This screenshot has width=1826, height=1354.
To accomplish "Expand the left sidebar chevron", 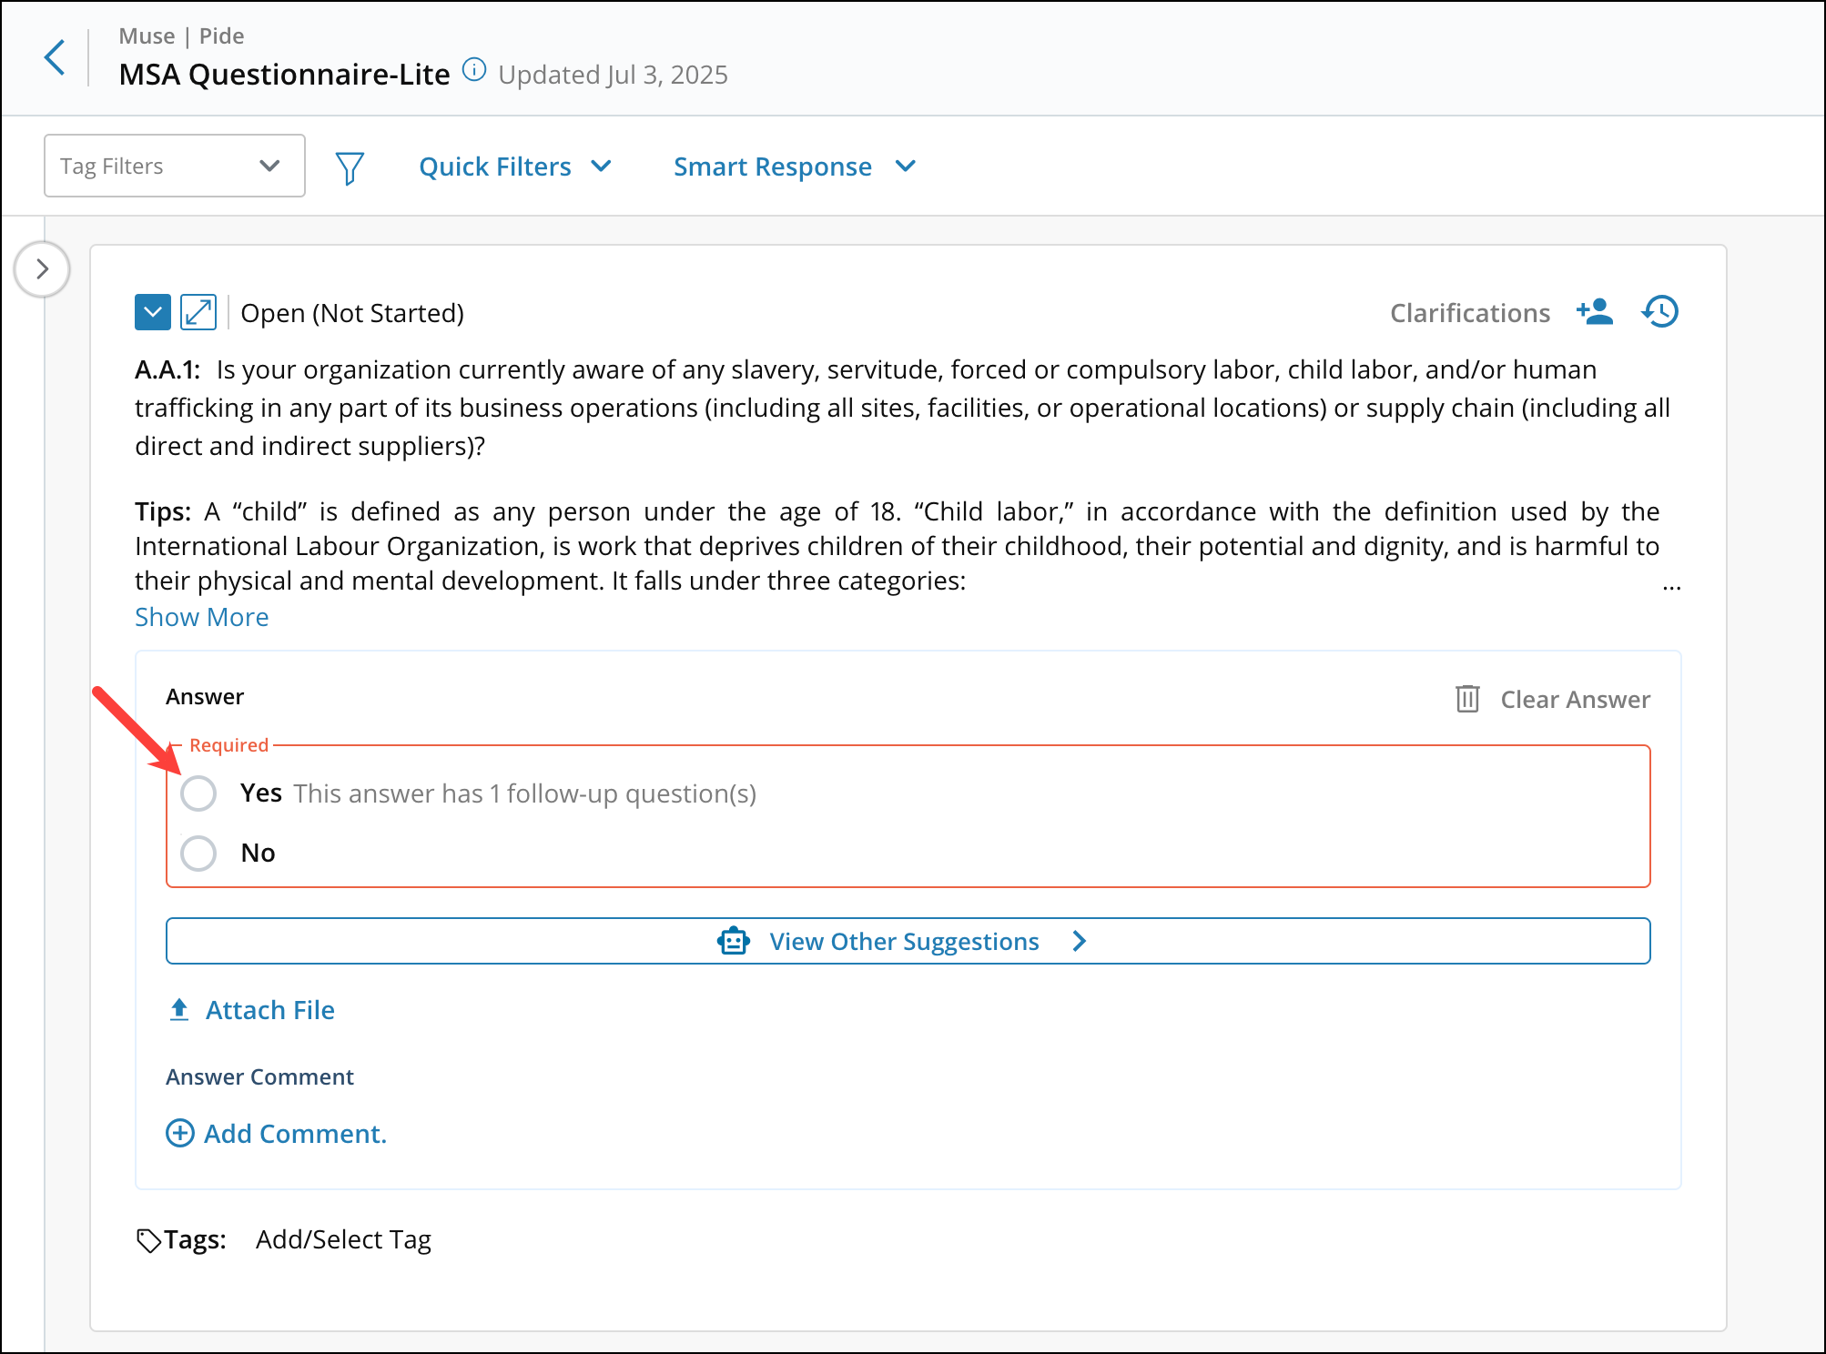I will click(42, 268).
